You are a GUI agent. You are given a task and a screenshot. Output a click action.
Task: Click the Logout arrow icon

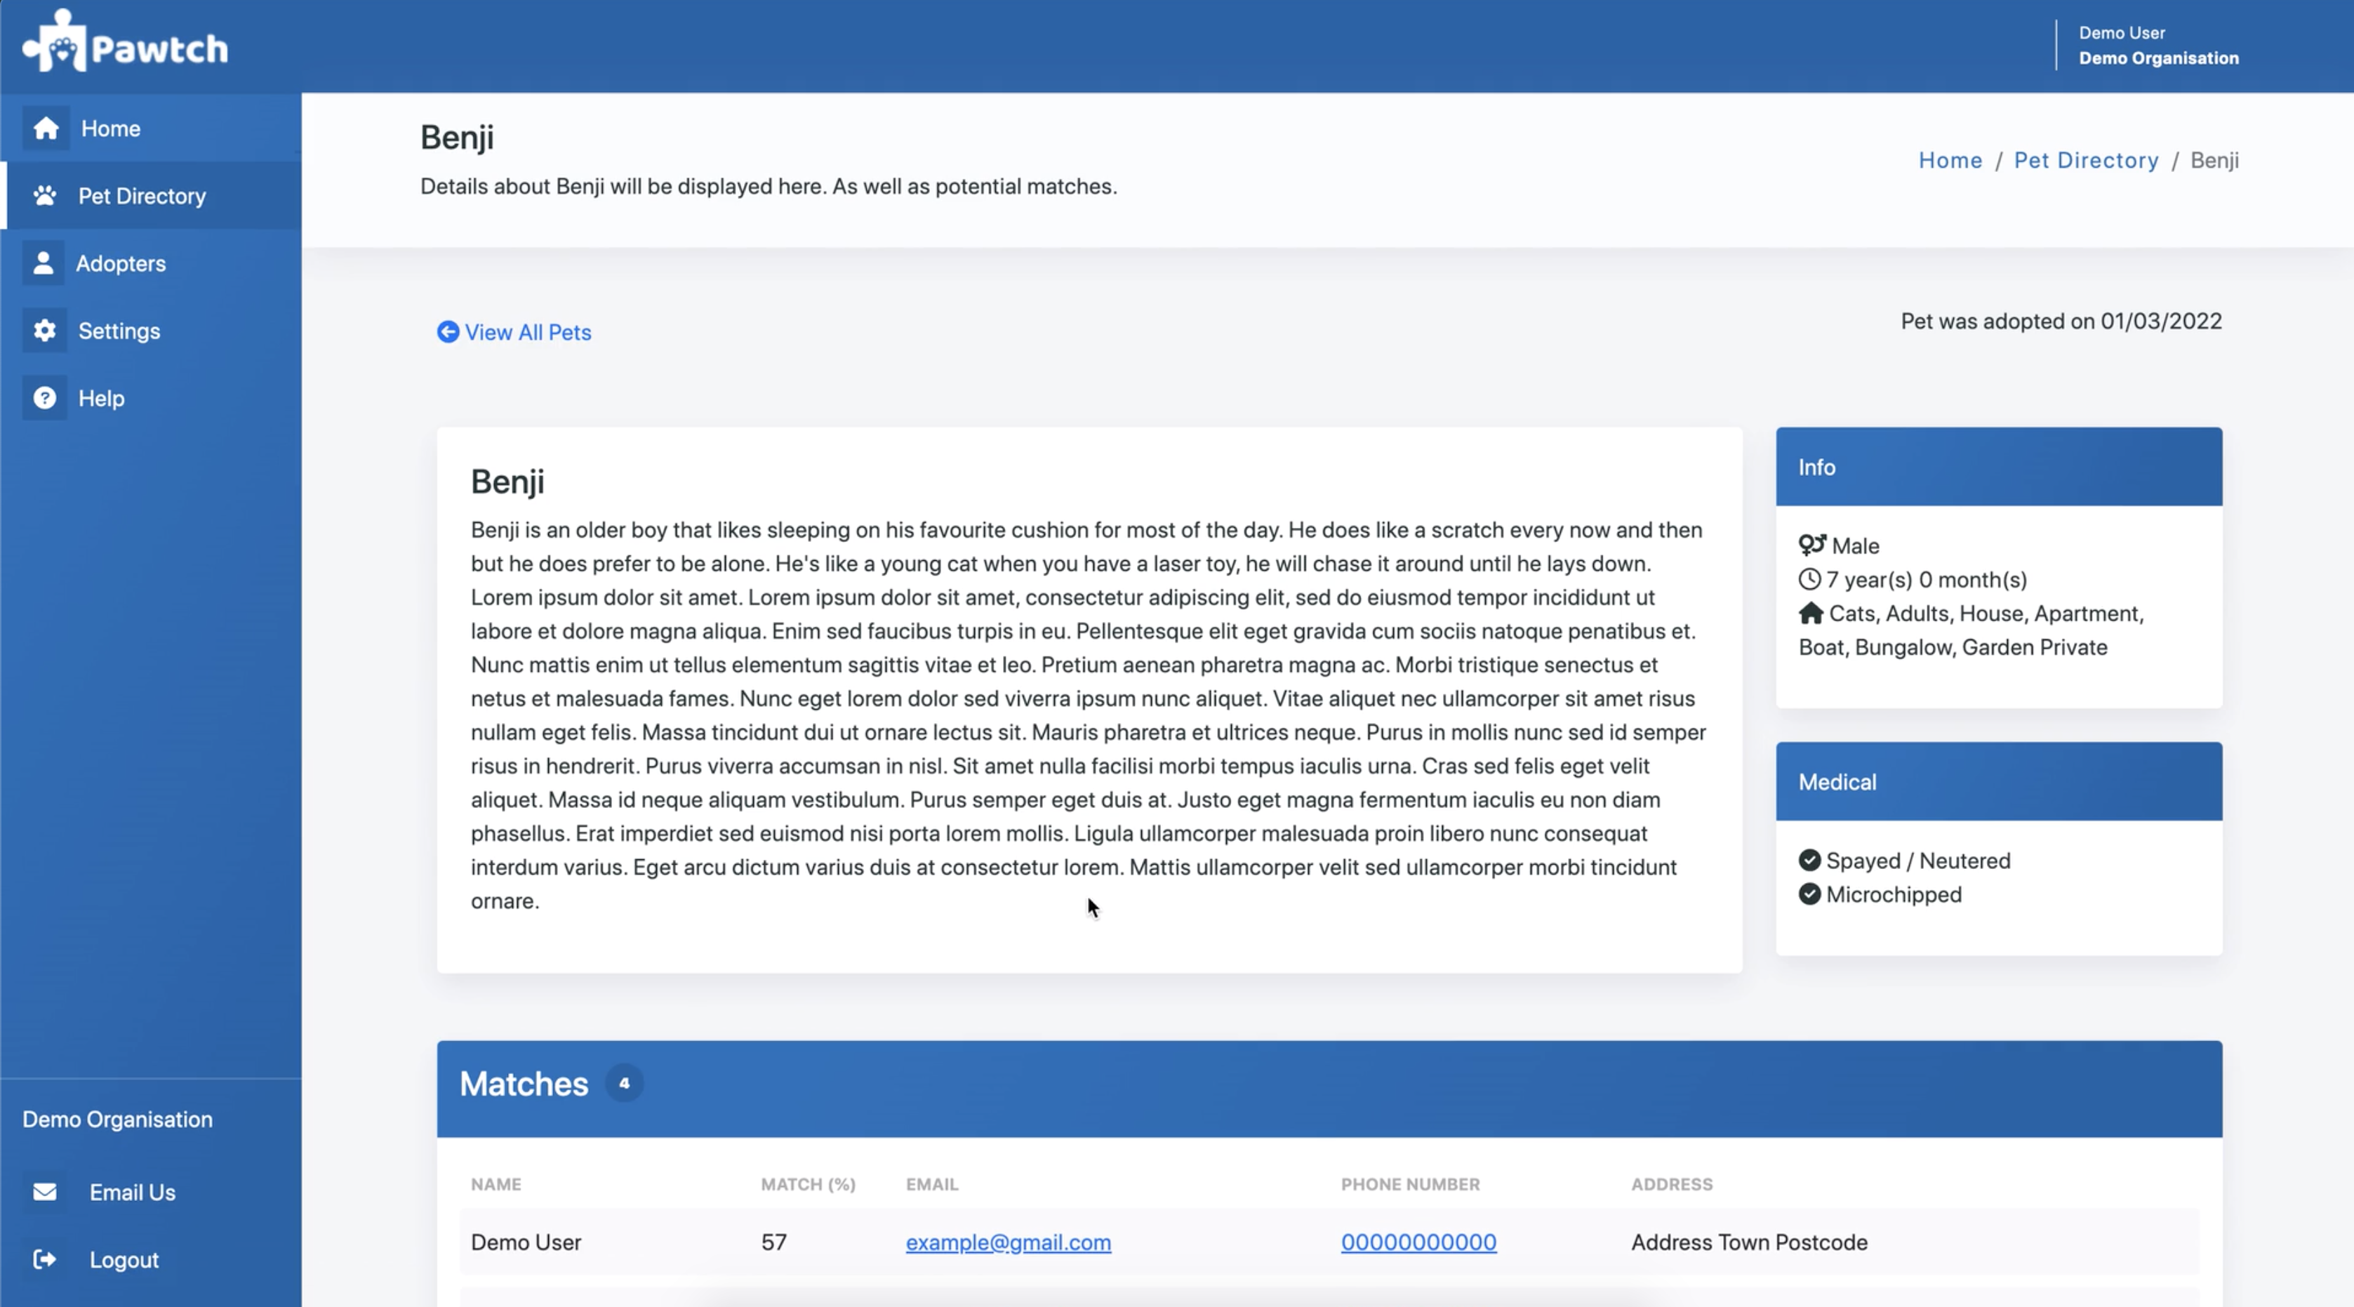[45, 1259]
